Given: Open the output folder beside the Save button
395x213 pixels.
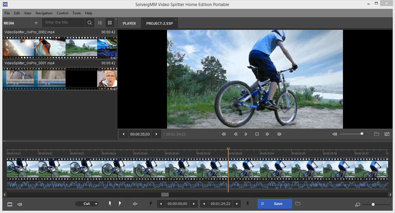Looking at the screenshot, I should coord(298,204).
